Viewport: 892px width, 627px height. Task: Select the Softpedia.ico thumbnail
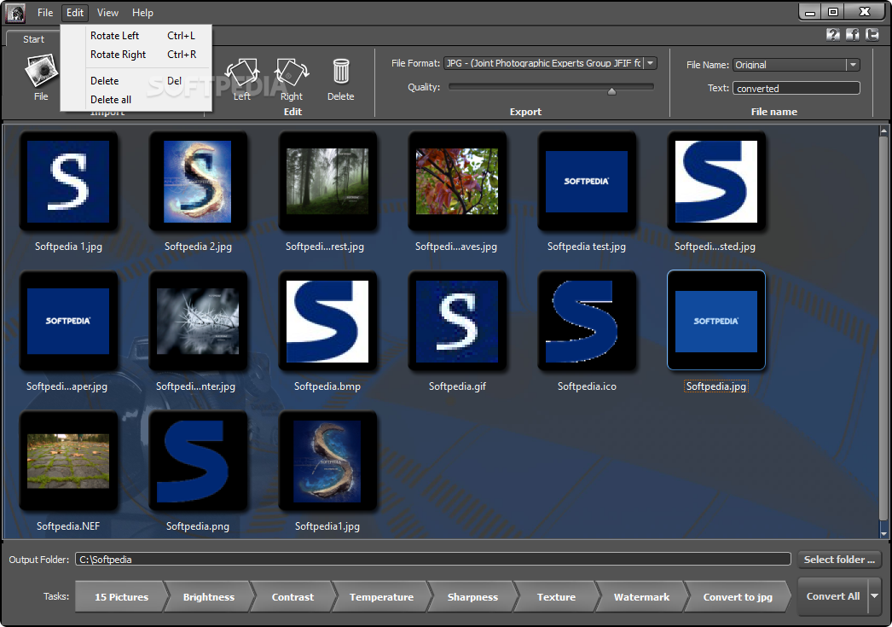pyautogui.click(x=587, y=322)
